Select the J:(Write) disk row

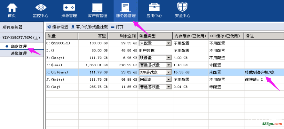[x=165, y=80]
